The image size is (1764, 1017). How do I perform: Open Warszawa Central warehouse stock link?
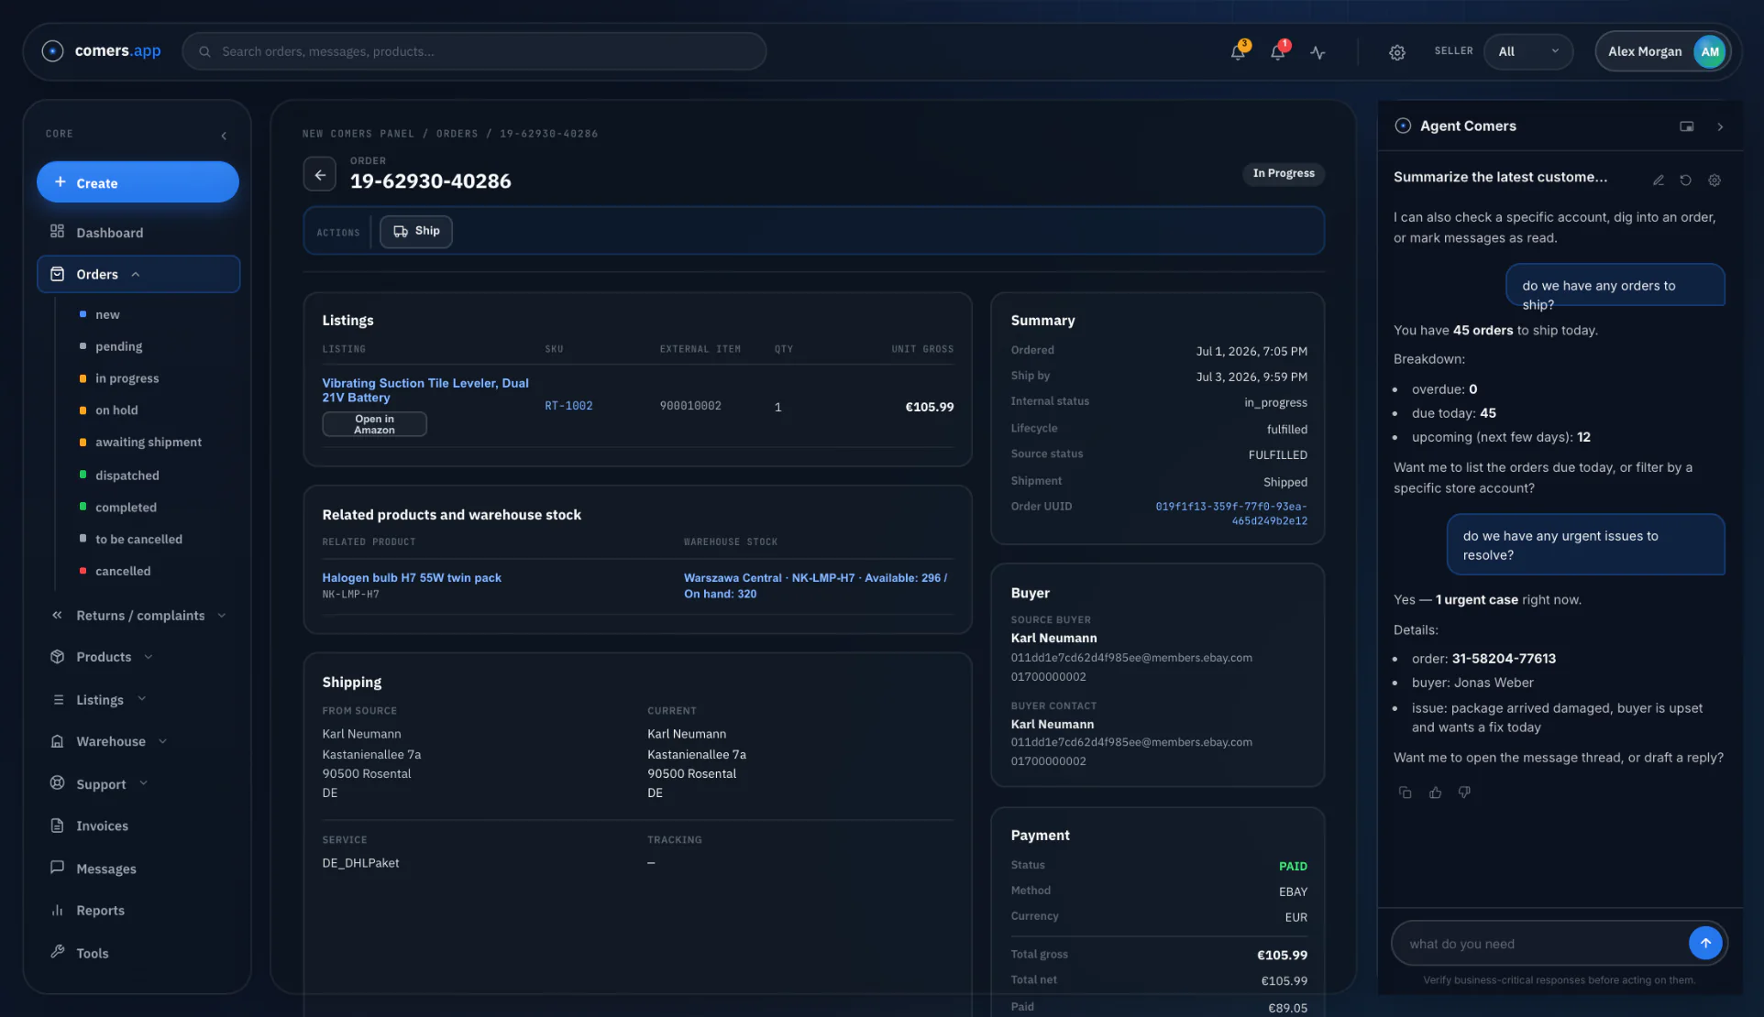(816, 585)
